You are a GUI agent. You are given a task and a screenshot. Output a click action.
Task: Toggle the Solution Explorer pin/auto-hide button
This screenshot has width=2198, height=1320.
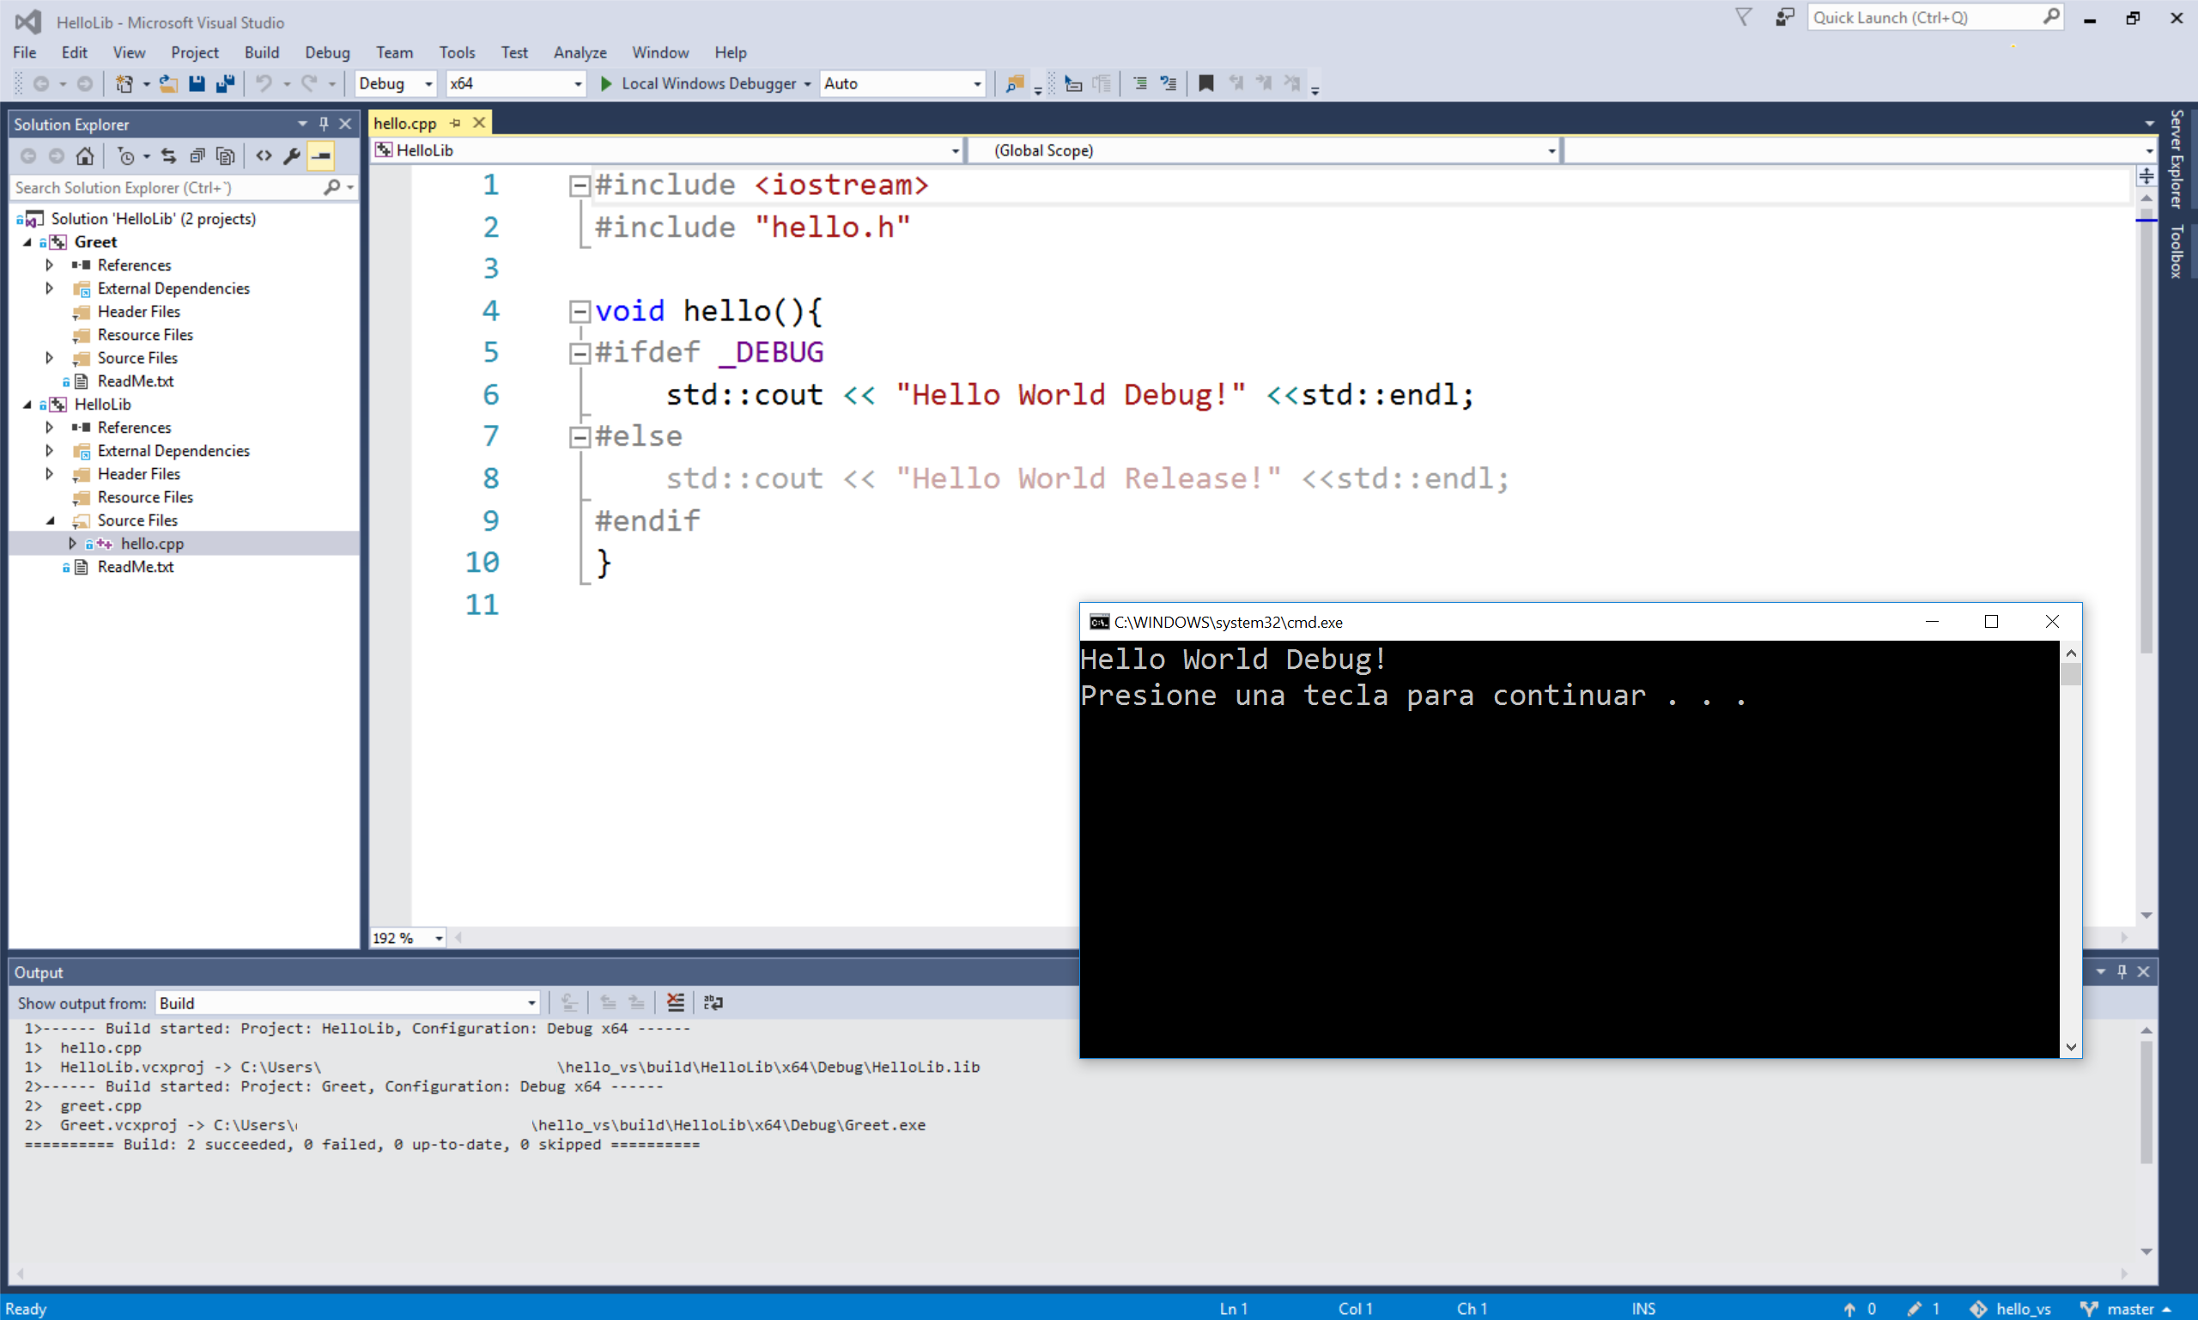[x=324, y=124]
